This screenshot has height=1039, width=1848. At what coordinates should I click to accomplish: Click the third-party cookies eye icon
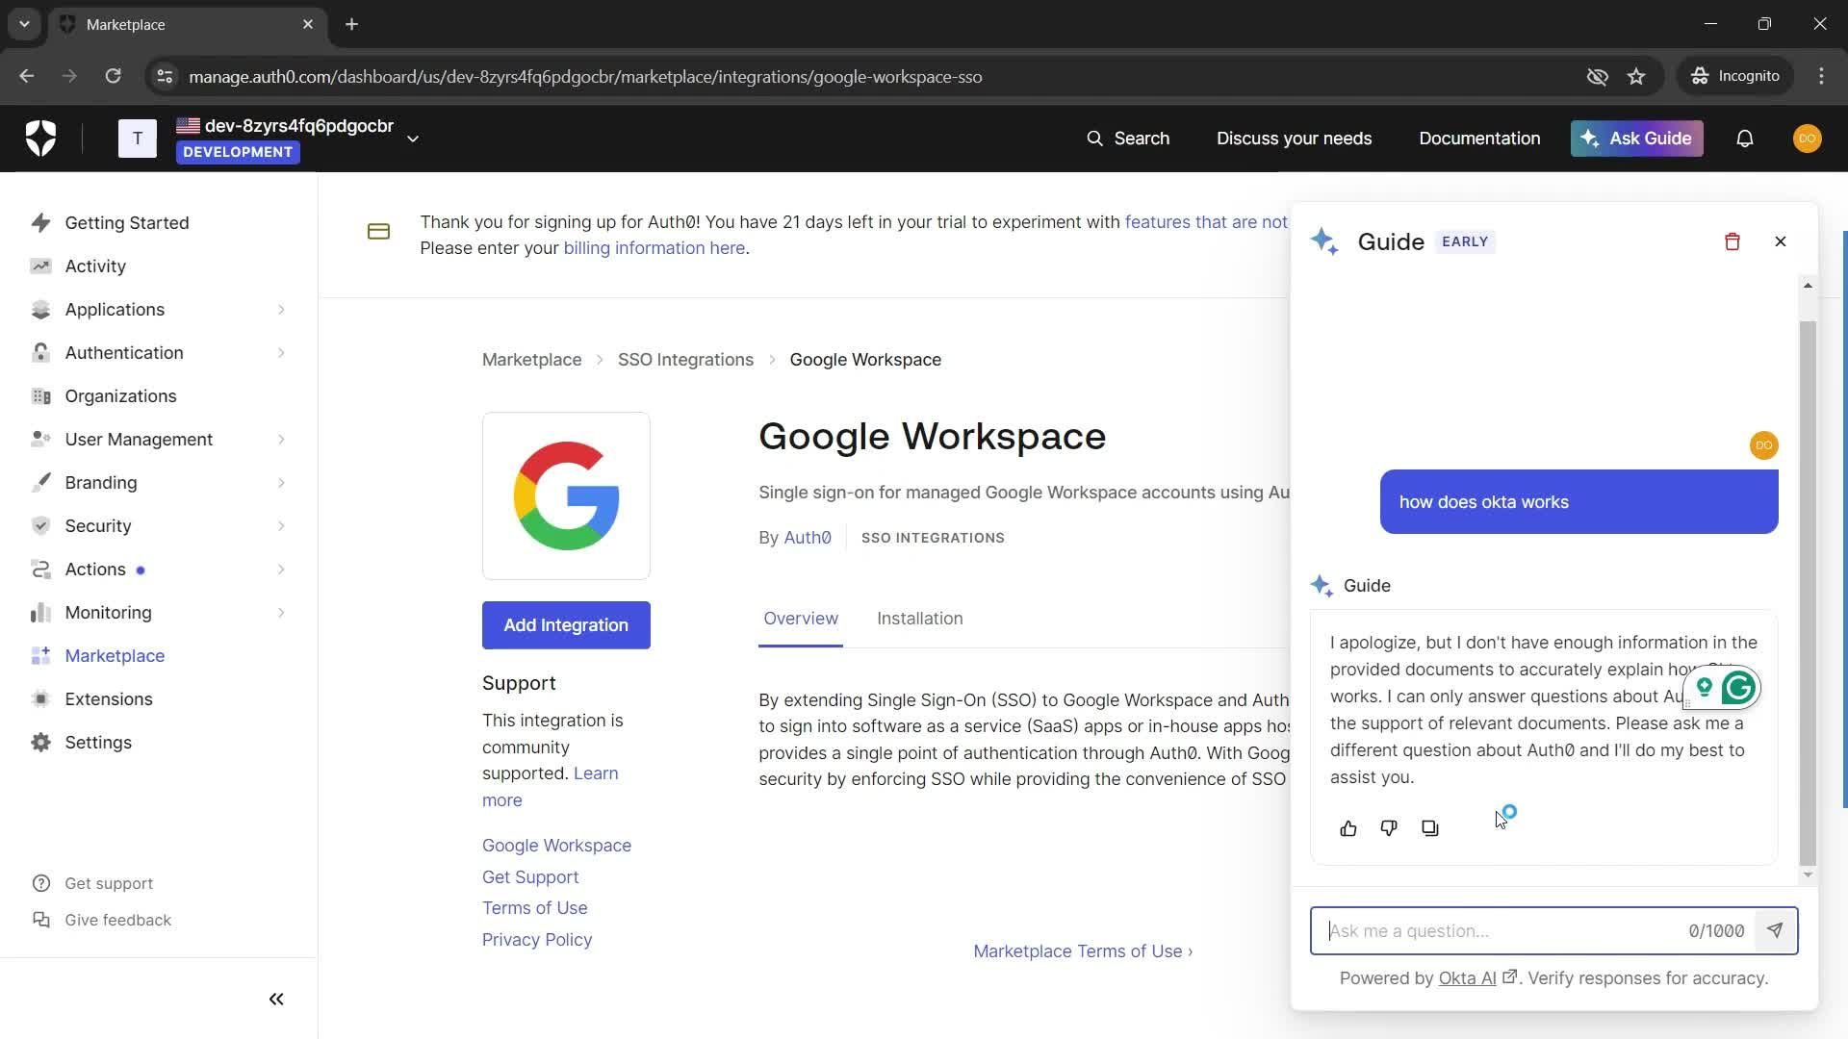(x=1597, y=76)
